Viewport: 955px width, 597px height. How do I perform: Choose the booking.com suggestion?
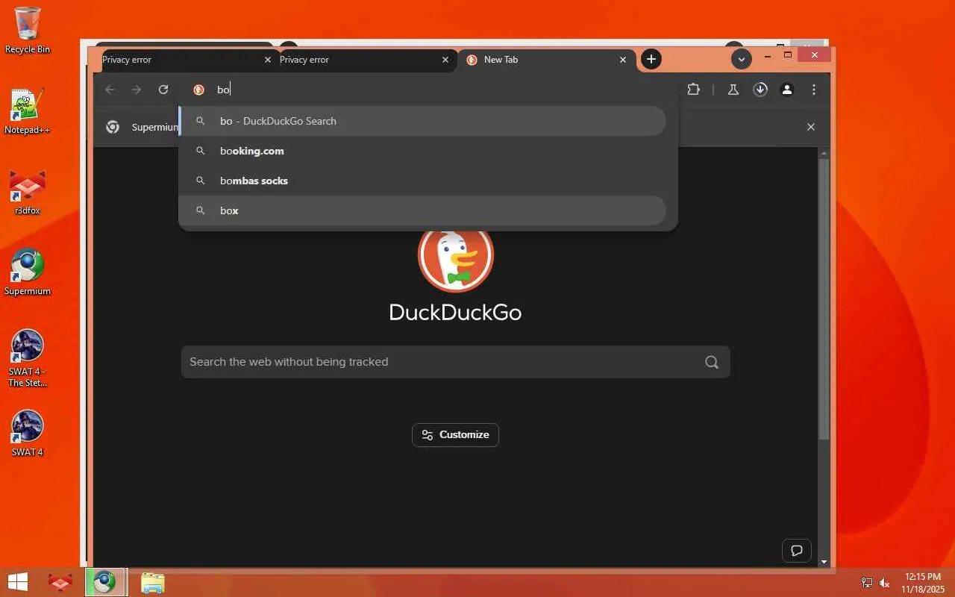(x=423, y=151)
